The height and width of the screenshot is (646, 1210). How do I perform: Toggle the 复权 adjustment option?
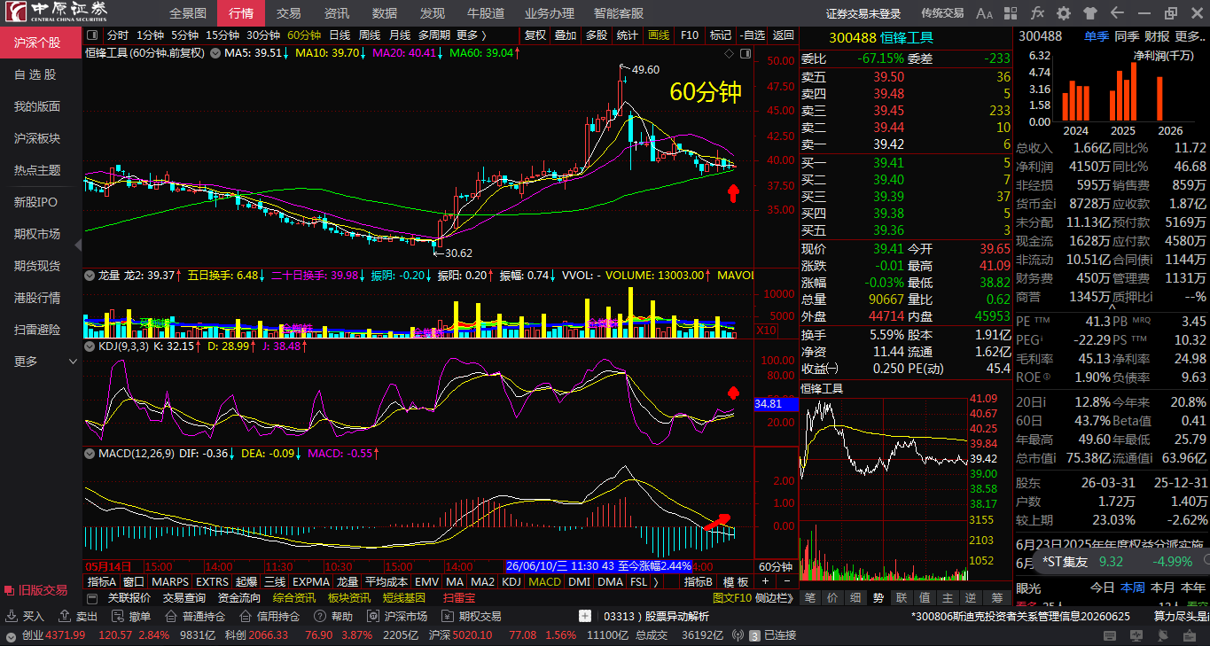pyautogui.click(x=535, y=35)
